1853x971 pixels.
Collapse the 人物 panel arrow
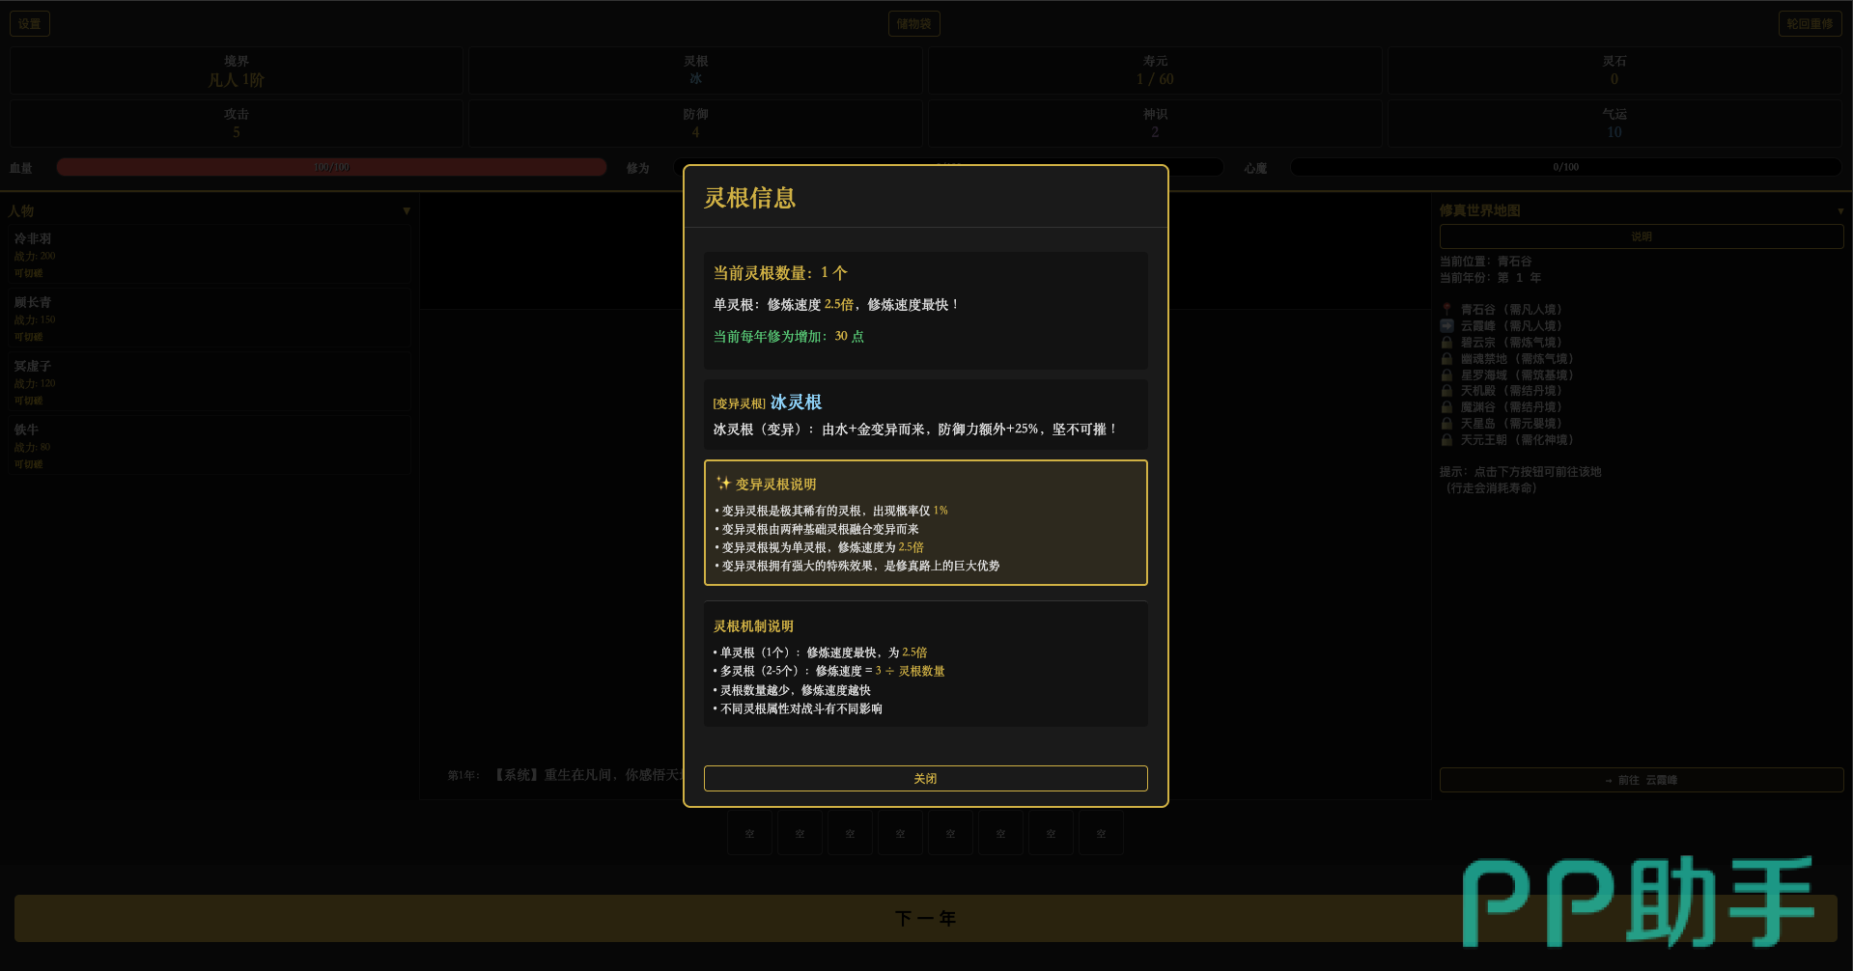(407, 210)
